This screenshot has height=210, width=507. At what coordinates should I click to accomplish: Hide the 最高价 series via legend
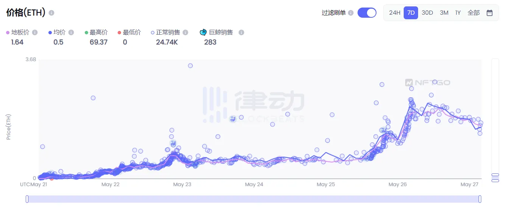[x=96, y=32]
